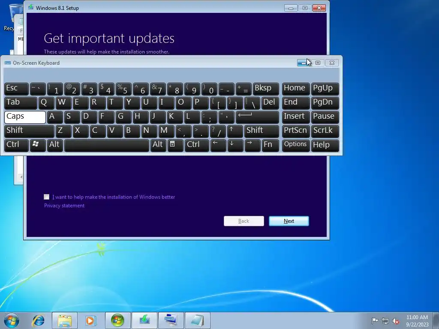Click the Esc key
The height and width of the screenshot is (329, 439).
point(16,89)
